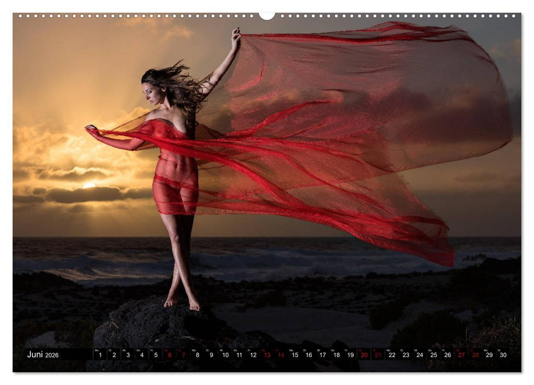Click the final date 30 on the strip
The image size is (534, 385).
coord(504,355)
